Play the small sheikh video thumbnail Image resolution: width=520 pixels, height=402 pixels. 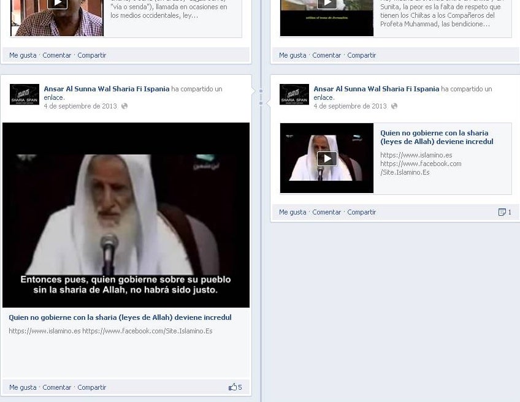point(327,159)
